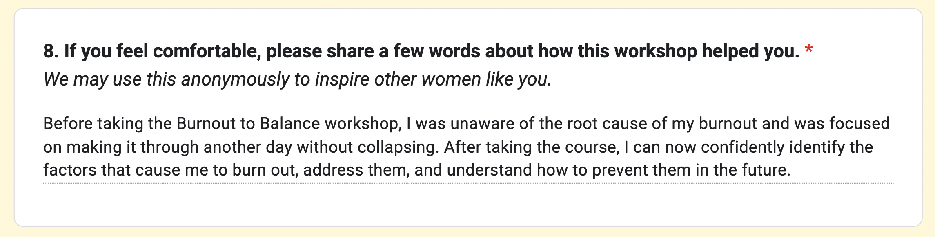935x237 pixels.
Task: Click the "8." question number
Action: [51, 52]
